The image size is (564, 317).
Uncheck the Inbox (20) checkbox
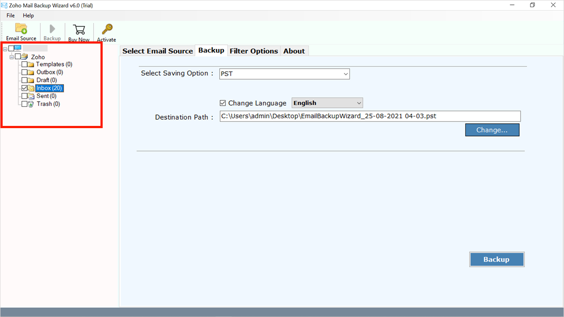tap(25, 88)
